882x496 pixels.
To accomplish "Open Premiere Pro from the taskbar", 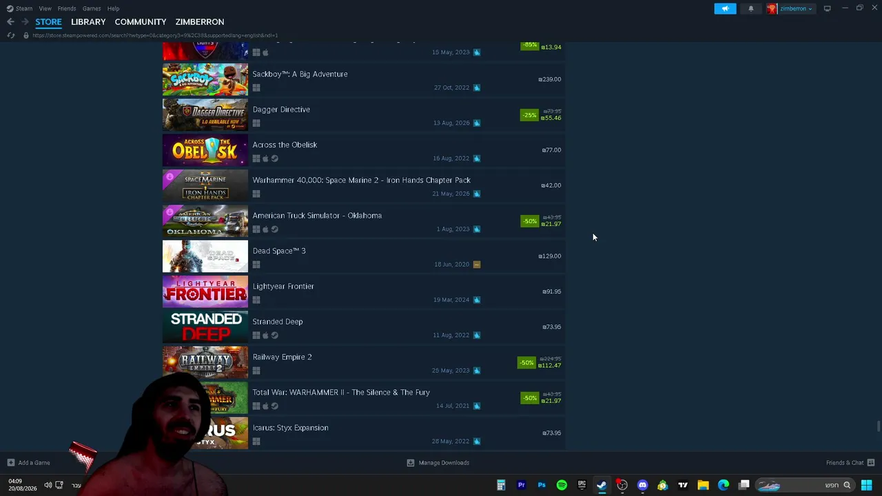I will pyautogui.click(x=522, y=485).
